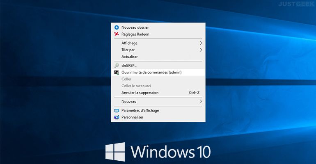Open Réglages Radeon from the menu
The height and width of the screenshot is (164, 316).
158,34
